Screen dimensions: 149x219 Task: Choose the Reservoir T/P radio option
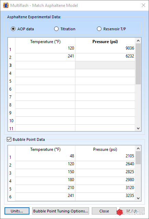[x=99, y=29]
